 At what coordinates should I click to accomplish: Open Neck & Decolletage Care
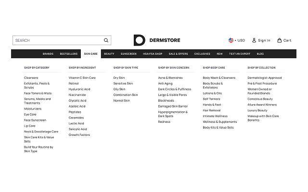coord(41,132)
